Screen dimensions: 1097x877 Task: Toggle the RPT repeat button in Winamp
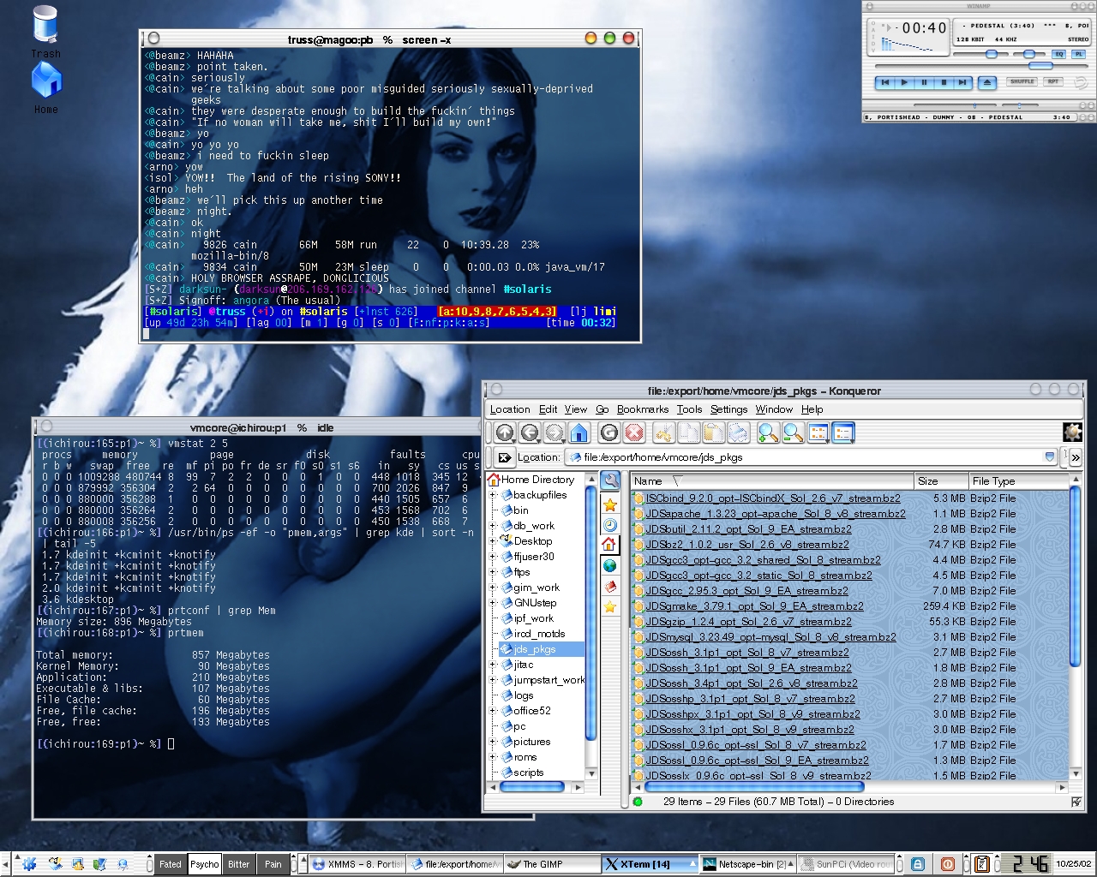(x=1053, y=82)
